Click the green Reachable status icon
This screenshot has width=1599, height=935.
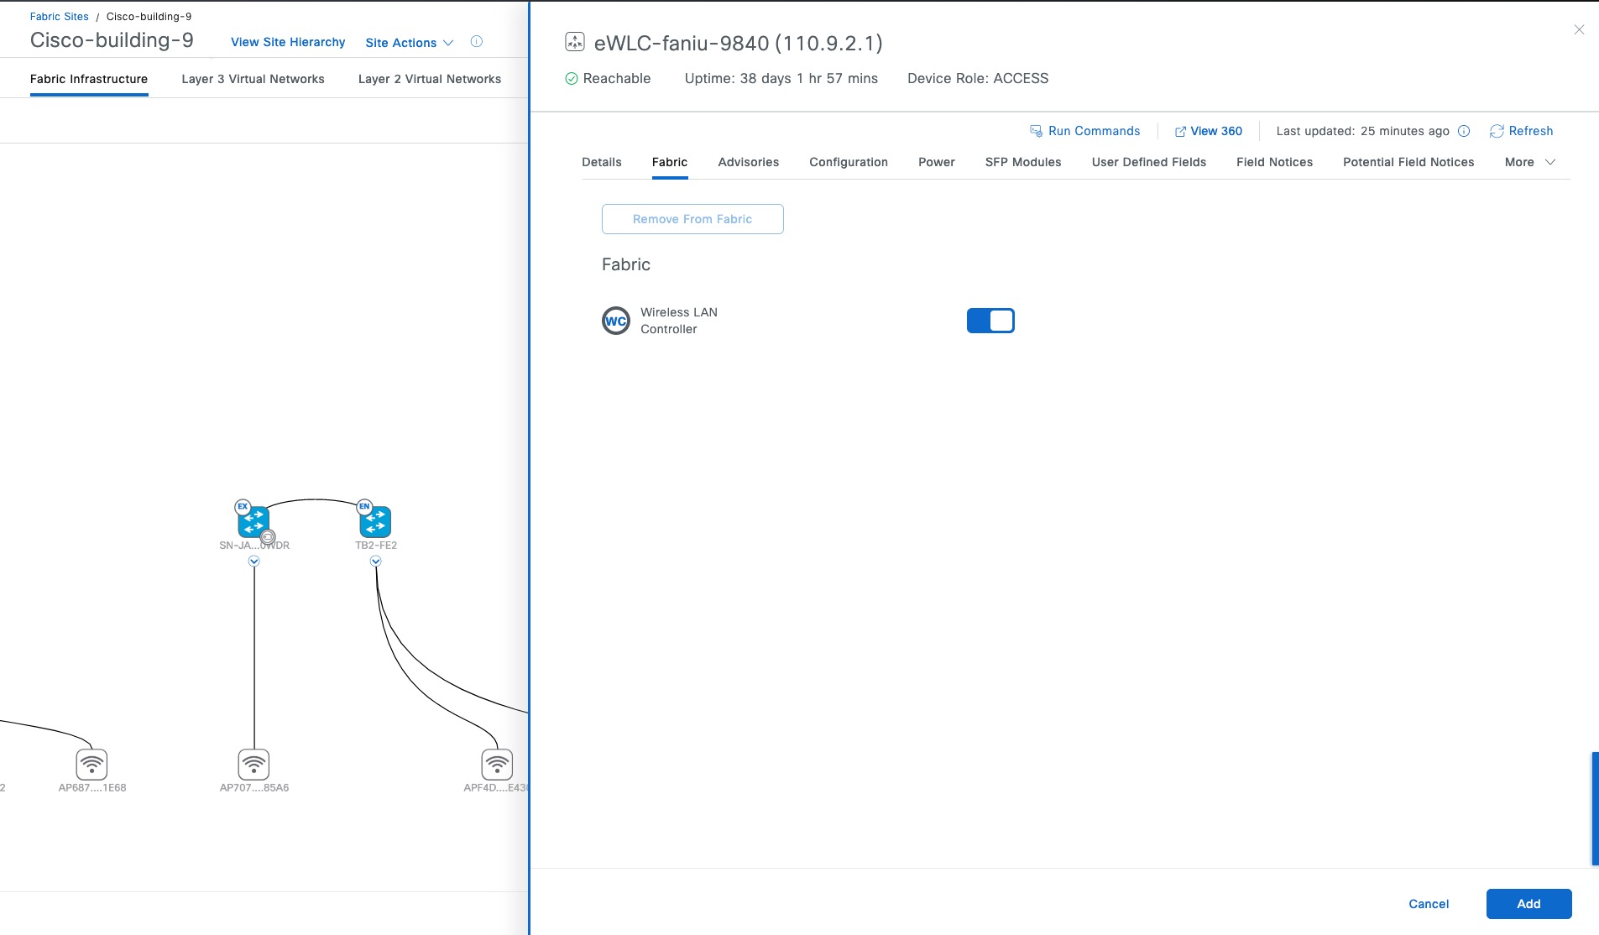[x=572, y=79]
